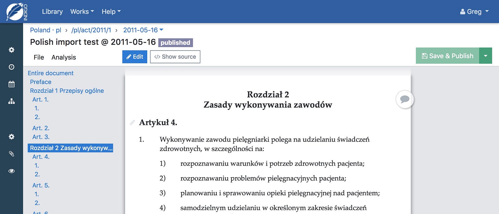Click the speech bubble comment button
The width and height of the screenshot is (499, 214).
405,99
